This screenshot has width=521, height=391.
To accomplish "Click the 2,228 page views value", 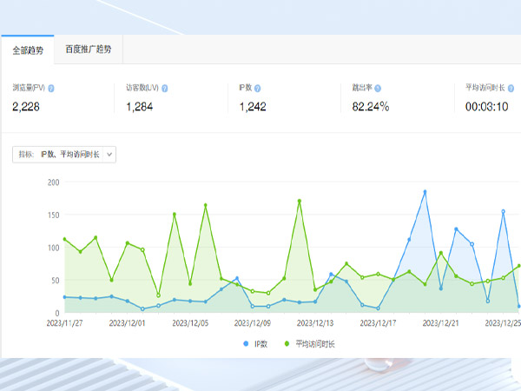I will tap(26, 107).
